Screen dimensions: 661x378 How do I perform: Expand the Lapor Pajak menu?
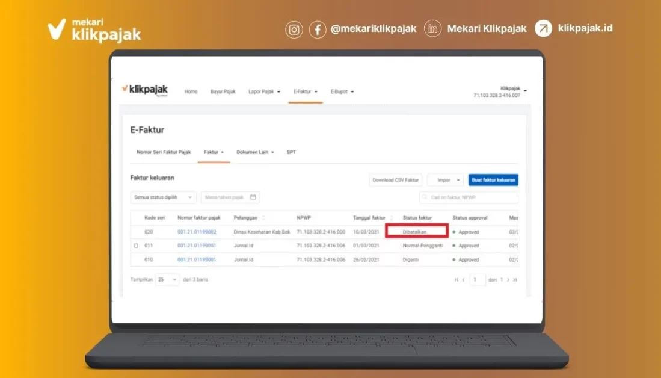pos(264,91)
